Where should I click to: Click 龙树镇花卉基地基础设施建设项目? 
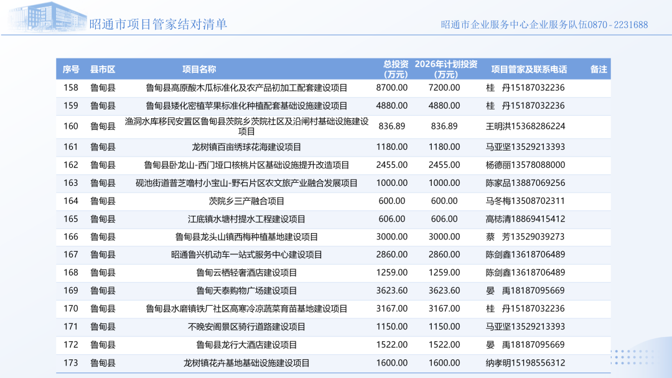(x=246, y=363)
